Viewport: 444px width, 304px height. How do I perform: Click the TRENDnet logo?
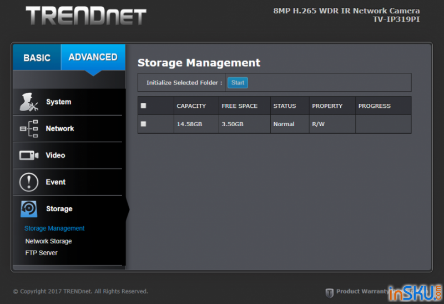click(86, 16)
